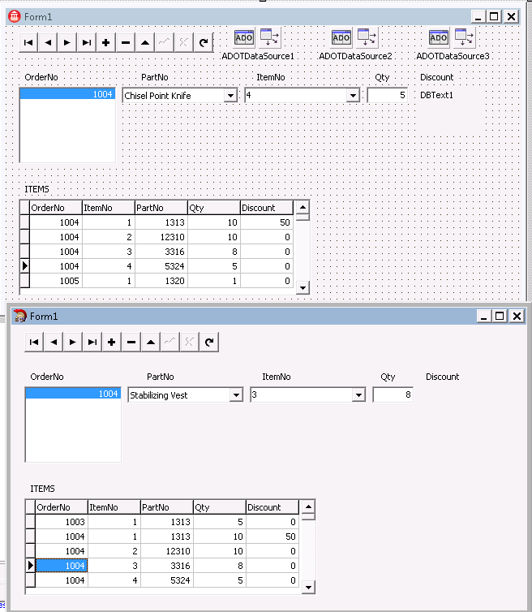Click Discount column header in lower ITEMS grid
The width and height of the screenshot is (532, 612).
tap(272, 507)
